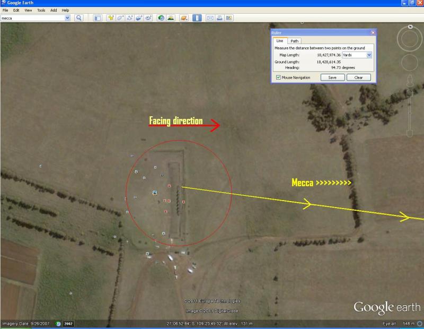Expand the mecca search box dropdown
Viewport: 424px width, 329px height.
click(67, 18)
